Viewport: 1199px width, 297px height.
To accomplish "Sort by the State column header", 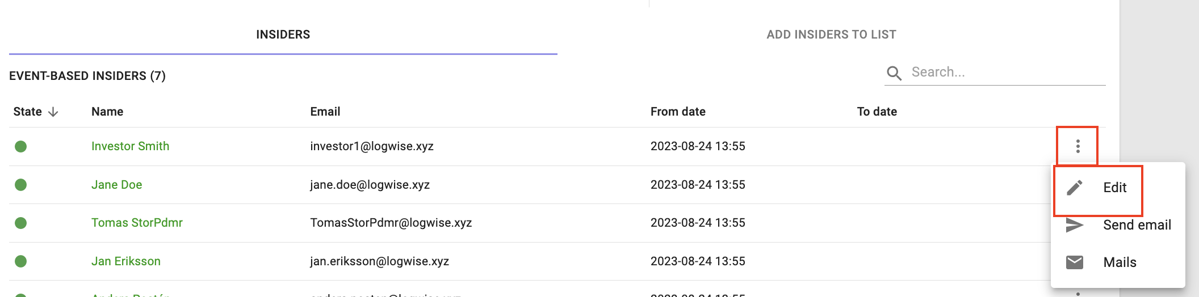I will coord(28,112).
